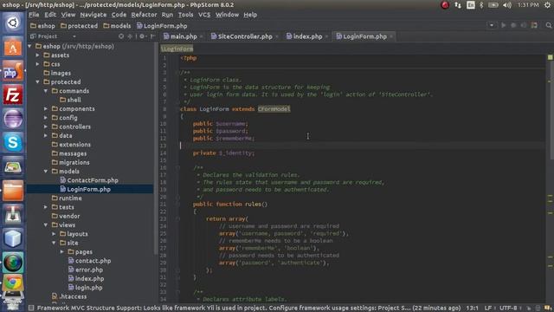Image resolution: width=554 pixels, height=312 pixels.
Task: Open Ubuntu Software Center dock icon
Action: click(13, 47)
